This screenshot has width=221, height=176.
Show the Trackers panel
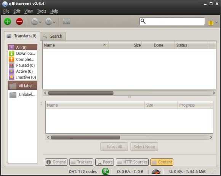(x=81, y=162)
